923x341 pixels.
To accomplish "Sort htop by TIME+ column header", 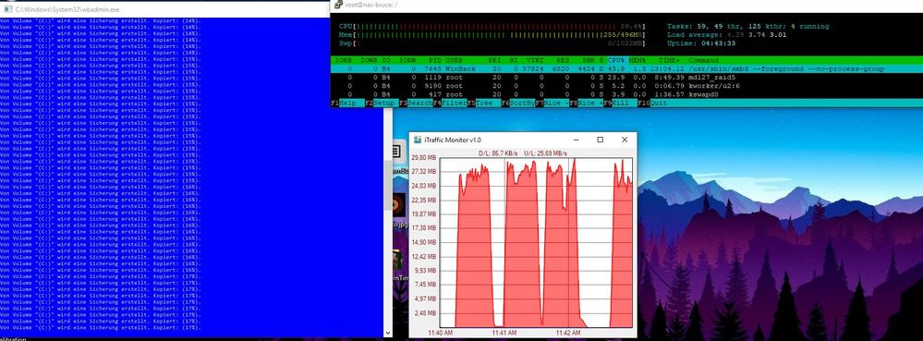I will (669, 61).
